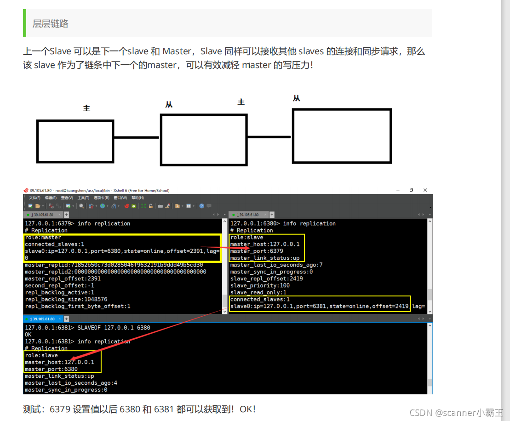
Task: Select the 39.105.61.80 tab above 6380 terminal
Action: [x=248, y=215]
